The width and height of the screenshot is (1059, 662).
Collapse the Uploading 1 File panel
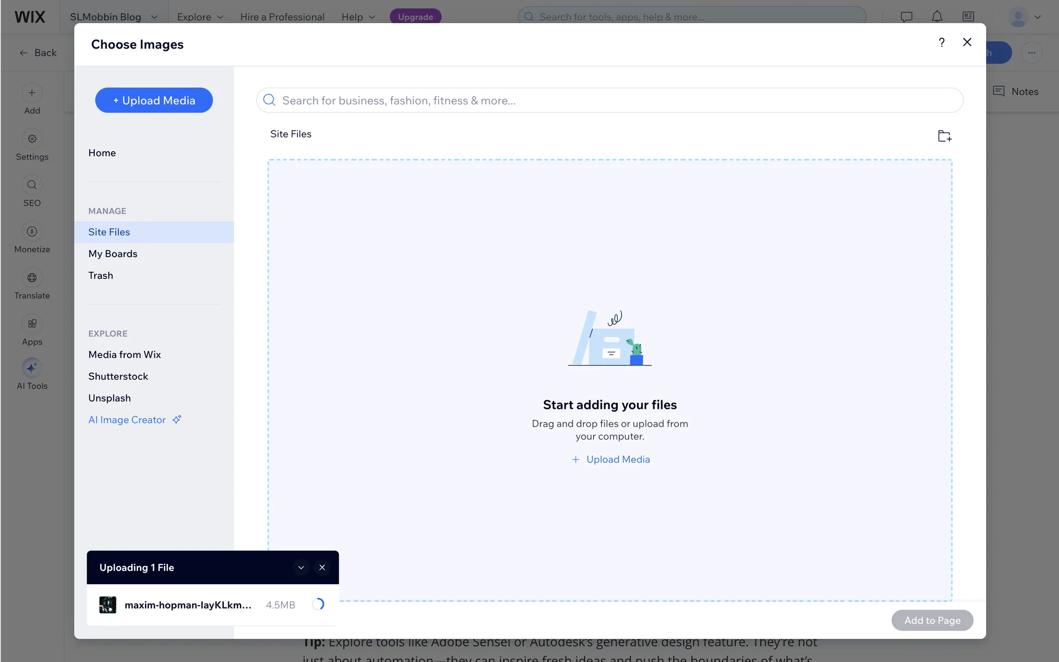(301, 568)
